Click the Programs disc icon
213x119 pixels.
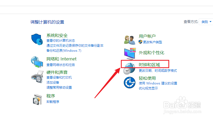click(x=37, y=99)
